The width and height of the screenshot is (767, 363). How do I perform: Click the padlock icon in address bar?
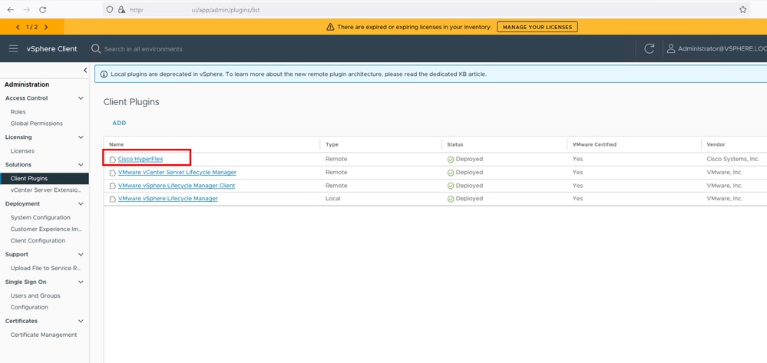tap(121, 10)
